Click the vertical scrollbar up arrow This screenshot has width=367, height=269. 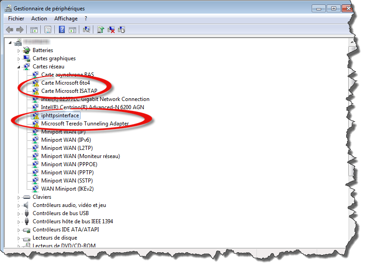pyautogui.click(x=352, y=42)
